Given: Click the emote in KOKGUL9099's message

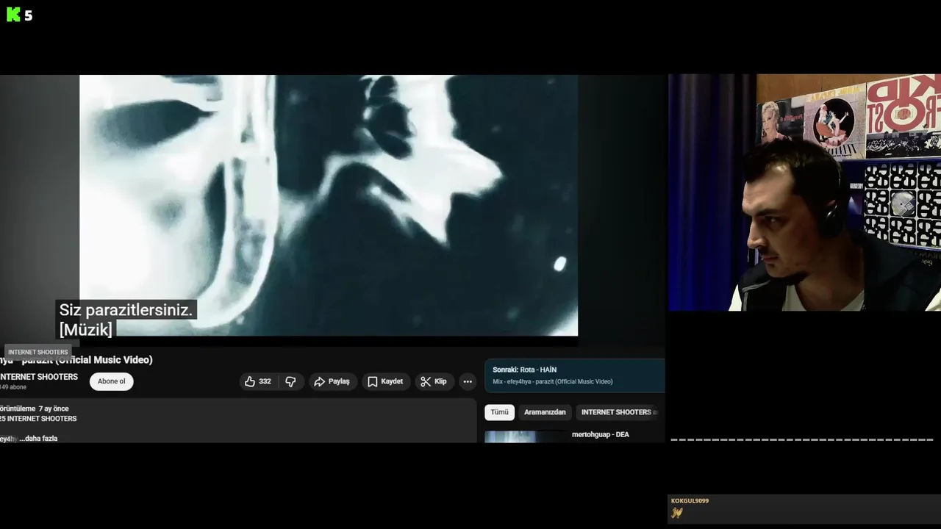Looking at the screenshot, I should pyautogui.click(x=677, y=513).
